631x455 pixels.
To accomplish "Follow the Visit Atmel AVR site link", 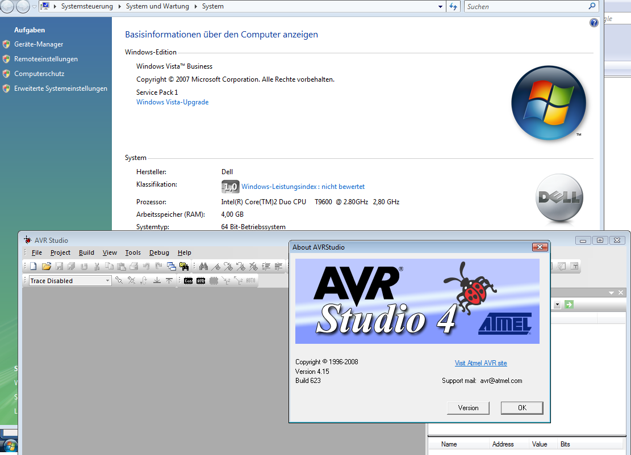I will tap(480, 363).
